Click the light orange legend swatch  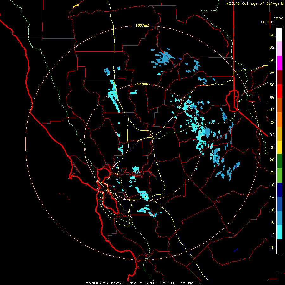[x=280, y=120]
